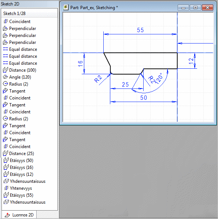Select the 55 dimension in sketch
This screenshot has height=219, width=218.
tap(140, 30)
